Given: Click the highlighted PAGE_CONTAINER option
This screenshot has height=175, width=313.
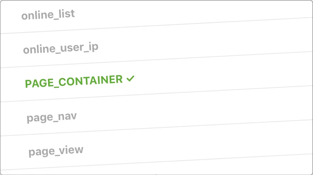Looking at the screenshot, I should click(x=74, y=82).
